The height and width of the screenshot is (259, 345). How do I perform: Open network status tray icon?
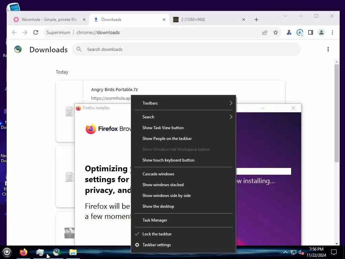click(293, 252)
